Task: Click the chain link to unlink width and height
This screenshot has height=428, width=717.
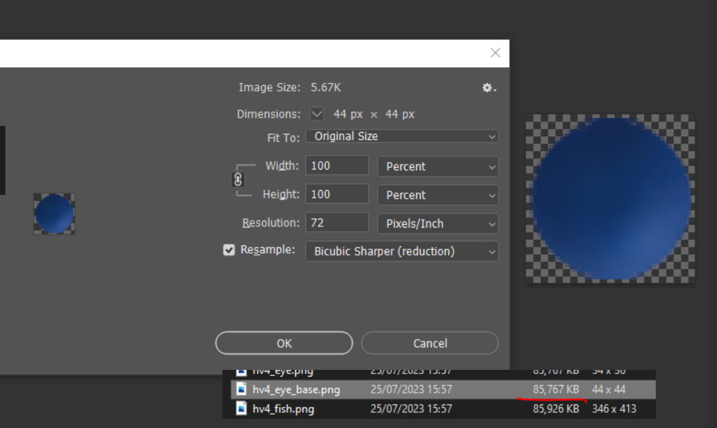Action: (238, 179)
